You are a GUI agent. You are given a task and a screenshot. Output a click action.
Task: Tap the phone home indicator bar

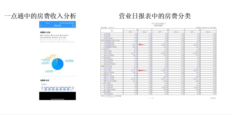(58, 99)
